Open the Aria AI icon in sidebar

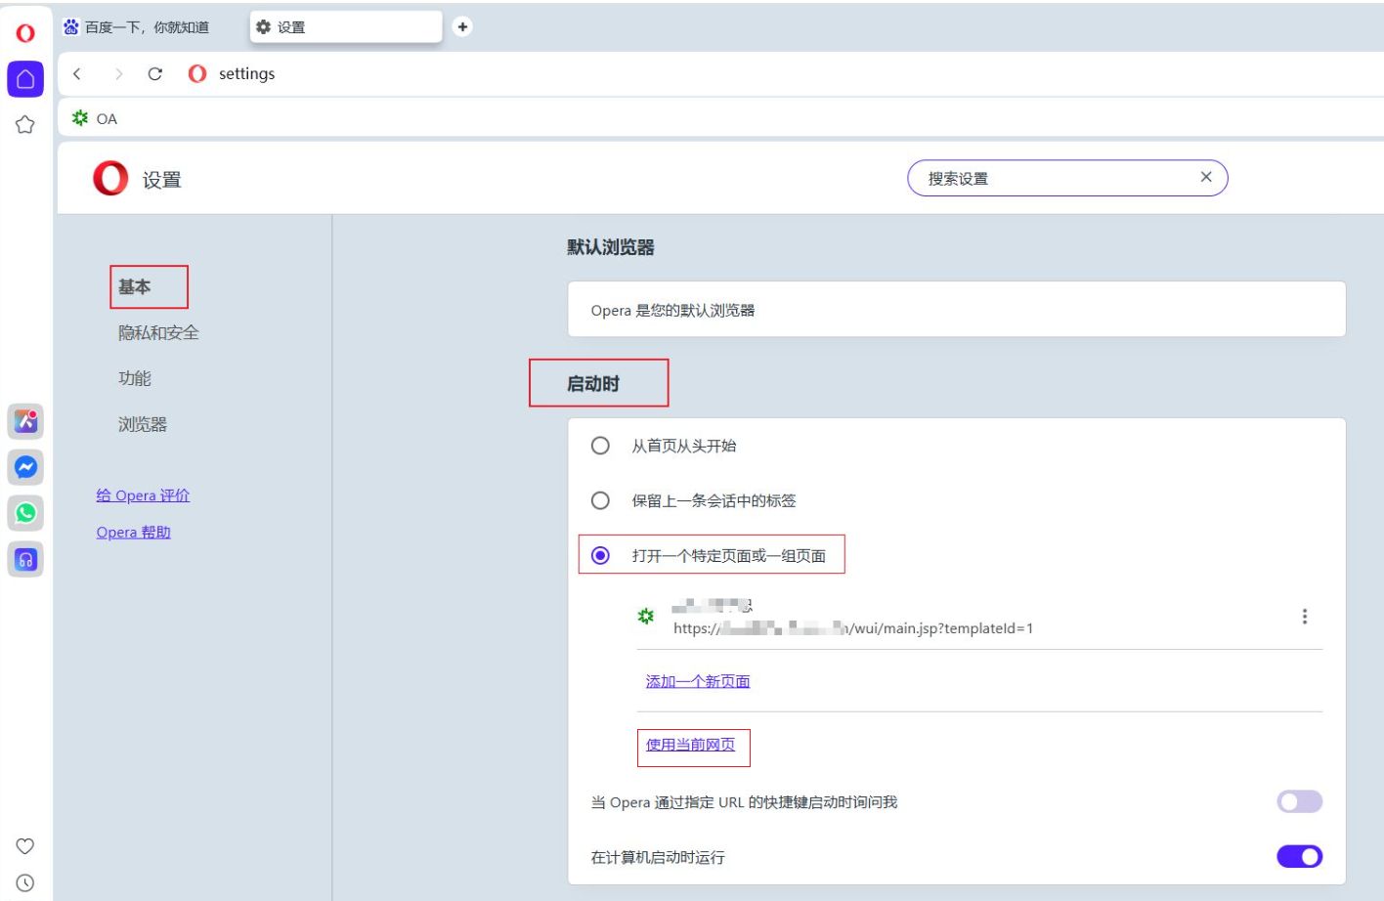pyautogui.click(x=25, y=421)
